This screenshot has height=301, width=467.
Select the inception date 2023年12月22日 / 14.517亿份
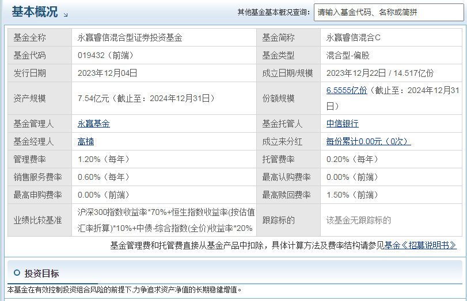tap(380, 73)
